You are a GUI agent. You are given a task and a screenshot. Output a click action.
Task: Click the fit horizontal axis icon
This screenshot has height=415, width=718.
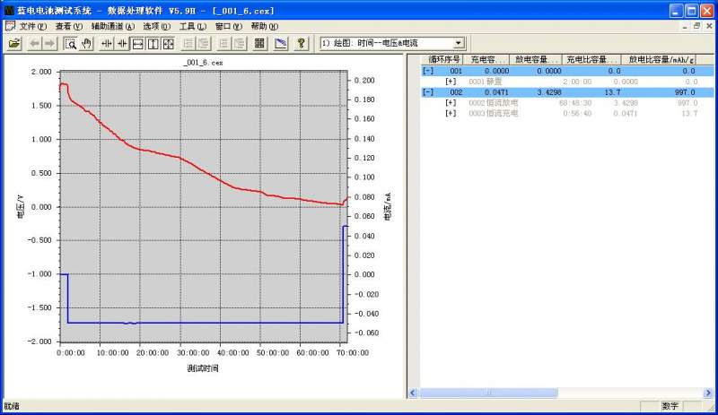[137, 43]
